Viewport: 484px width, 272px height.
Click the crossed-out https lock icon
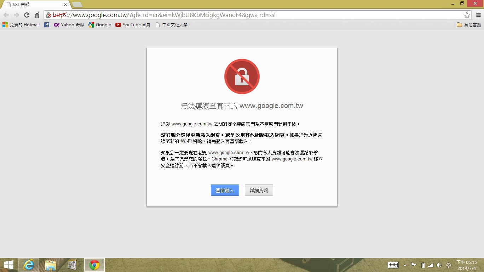(49, 15)
